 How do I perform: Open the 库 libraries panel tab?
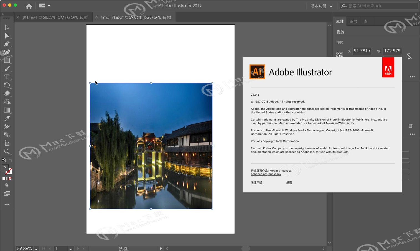(365, 22)
